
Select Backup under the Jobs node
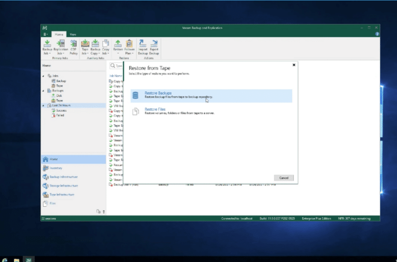click(59, 81)
